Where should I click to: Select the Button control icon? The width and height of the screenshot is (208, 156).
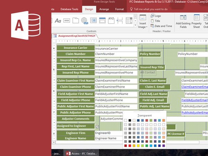tap(67, 21)
